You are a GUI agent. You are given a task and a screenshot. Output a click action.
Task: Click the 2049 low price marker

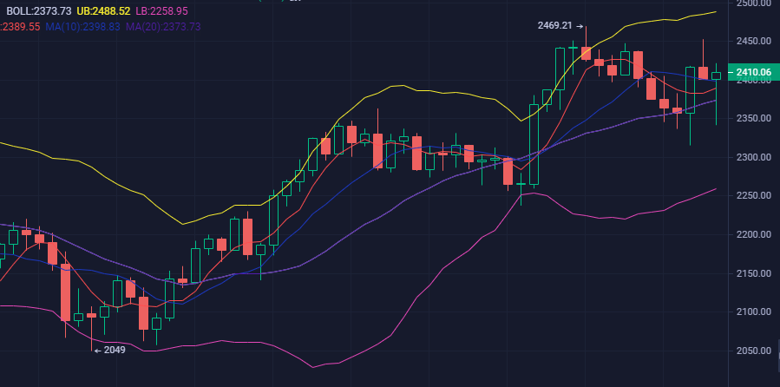[x=110, y=351]
